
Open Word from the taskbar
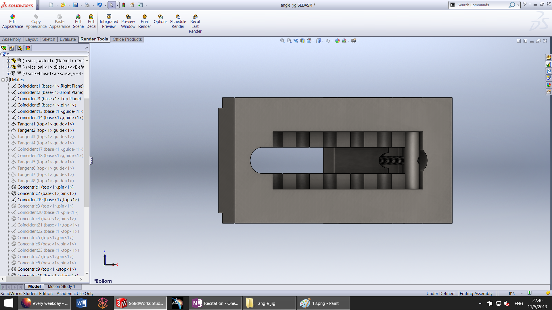(x=82, y=303)
